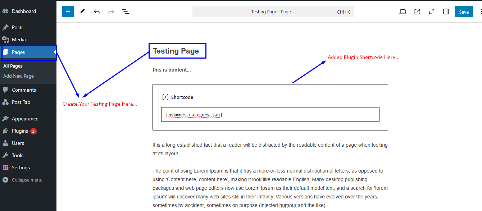482x211 pixels.
Task: Click paragraph starting 'The point of using Lorem'
Action: click(270, 188)
